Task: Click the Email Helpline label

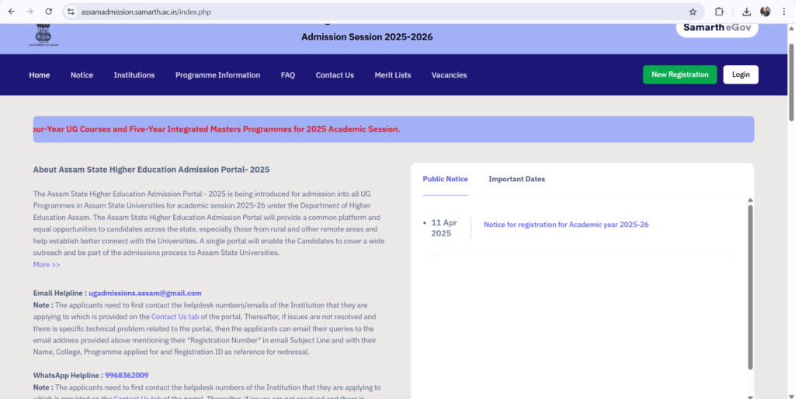Action: (x=60, y=293)
